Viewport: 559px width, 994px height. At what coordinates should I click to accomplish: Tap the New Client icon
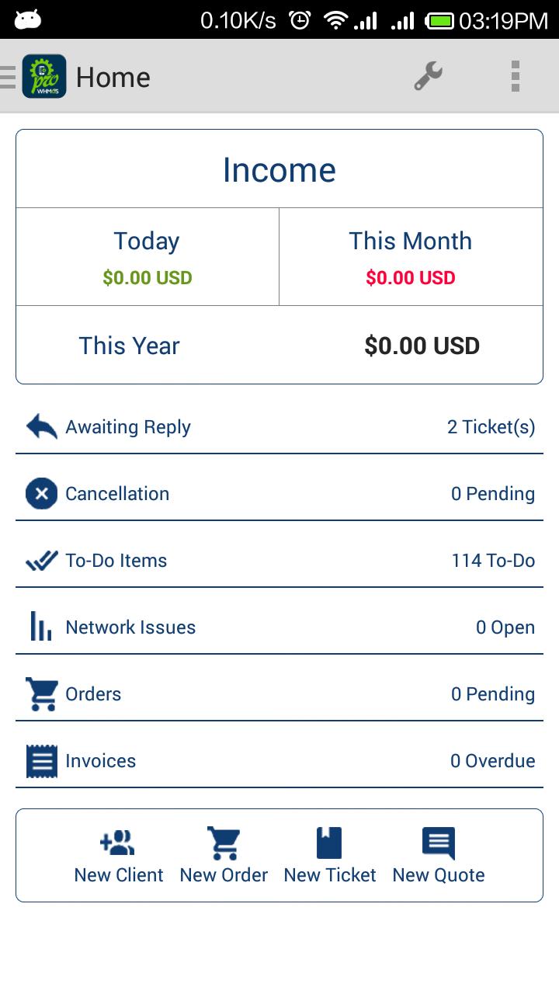tap(118, 843)
